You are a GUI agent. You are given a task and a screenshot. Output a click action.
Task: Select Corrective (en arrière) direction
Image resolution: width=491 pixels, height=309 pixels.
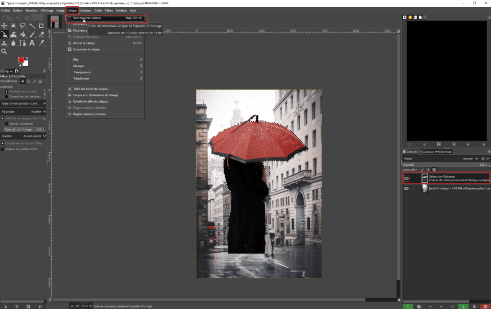click(x=6, y=96)
